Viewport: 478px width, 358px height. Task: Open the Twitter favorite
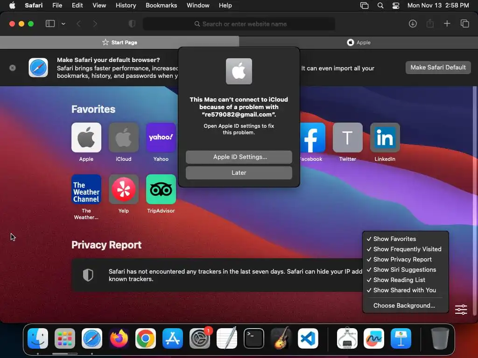pyautogui.click(x=347, y=138)
